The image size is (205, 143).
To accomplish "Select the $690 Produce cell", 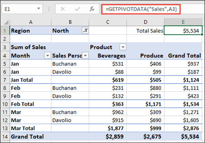I will (x=145, y=120).
